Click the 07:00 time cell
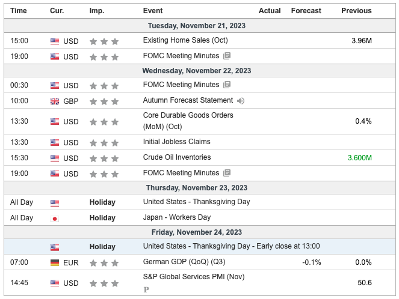Image resolution: width=399 pixels, height=299 pixels. [19, 262]
